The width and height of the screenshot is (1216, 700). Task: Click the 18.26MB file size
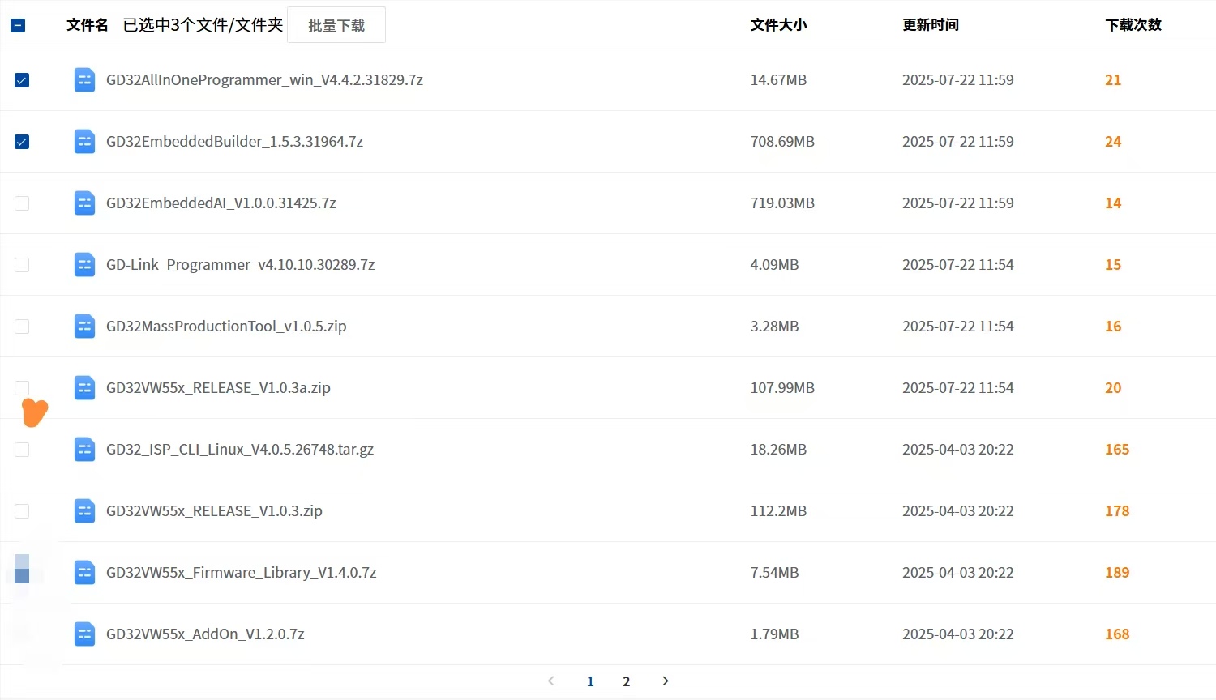tap(778, 450)
